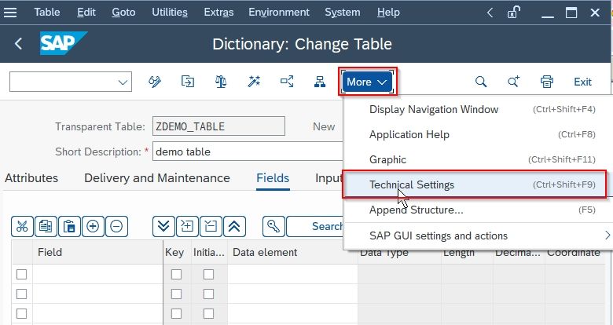Click the Collapse All double-up arrow icon
Screen dimensions: 613x325
click(234, 226)
